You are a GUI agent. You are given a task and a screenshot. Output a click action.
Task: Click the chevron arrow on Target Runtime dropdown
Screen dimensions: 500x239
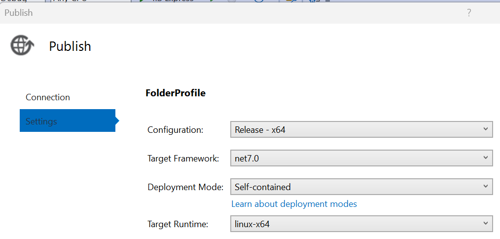(x=485, y=223)
